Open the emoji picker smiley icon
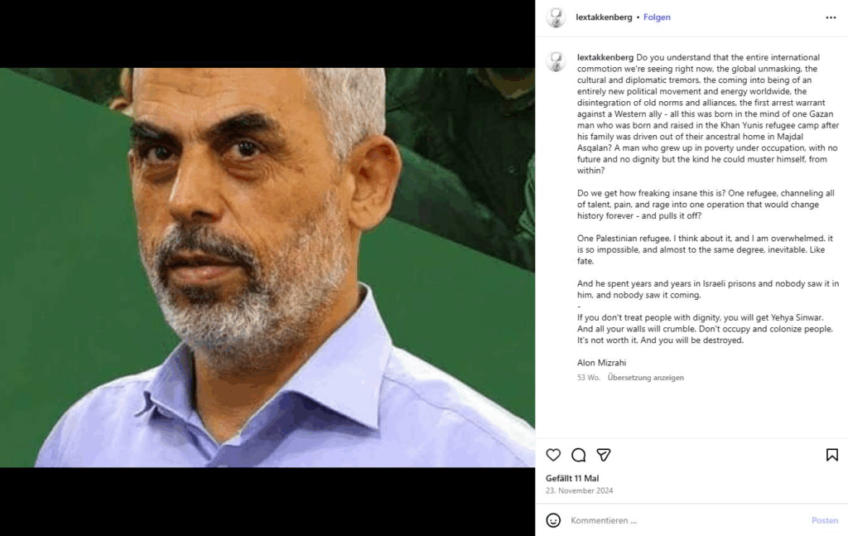 point(553,520)
